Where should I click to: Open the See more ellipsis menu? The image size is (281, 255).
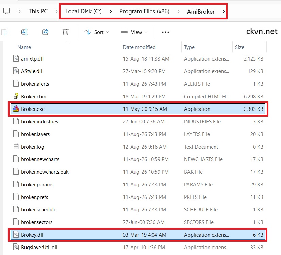(x=165, y=32)
